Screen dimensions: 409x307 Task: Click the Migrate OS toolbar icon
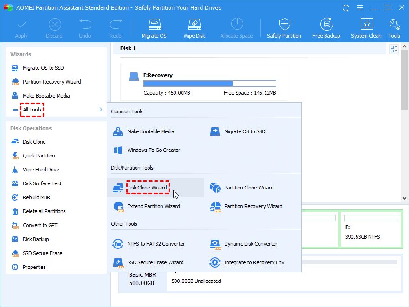(155, 28)
